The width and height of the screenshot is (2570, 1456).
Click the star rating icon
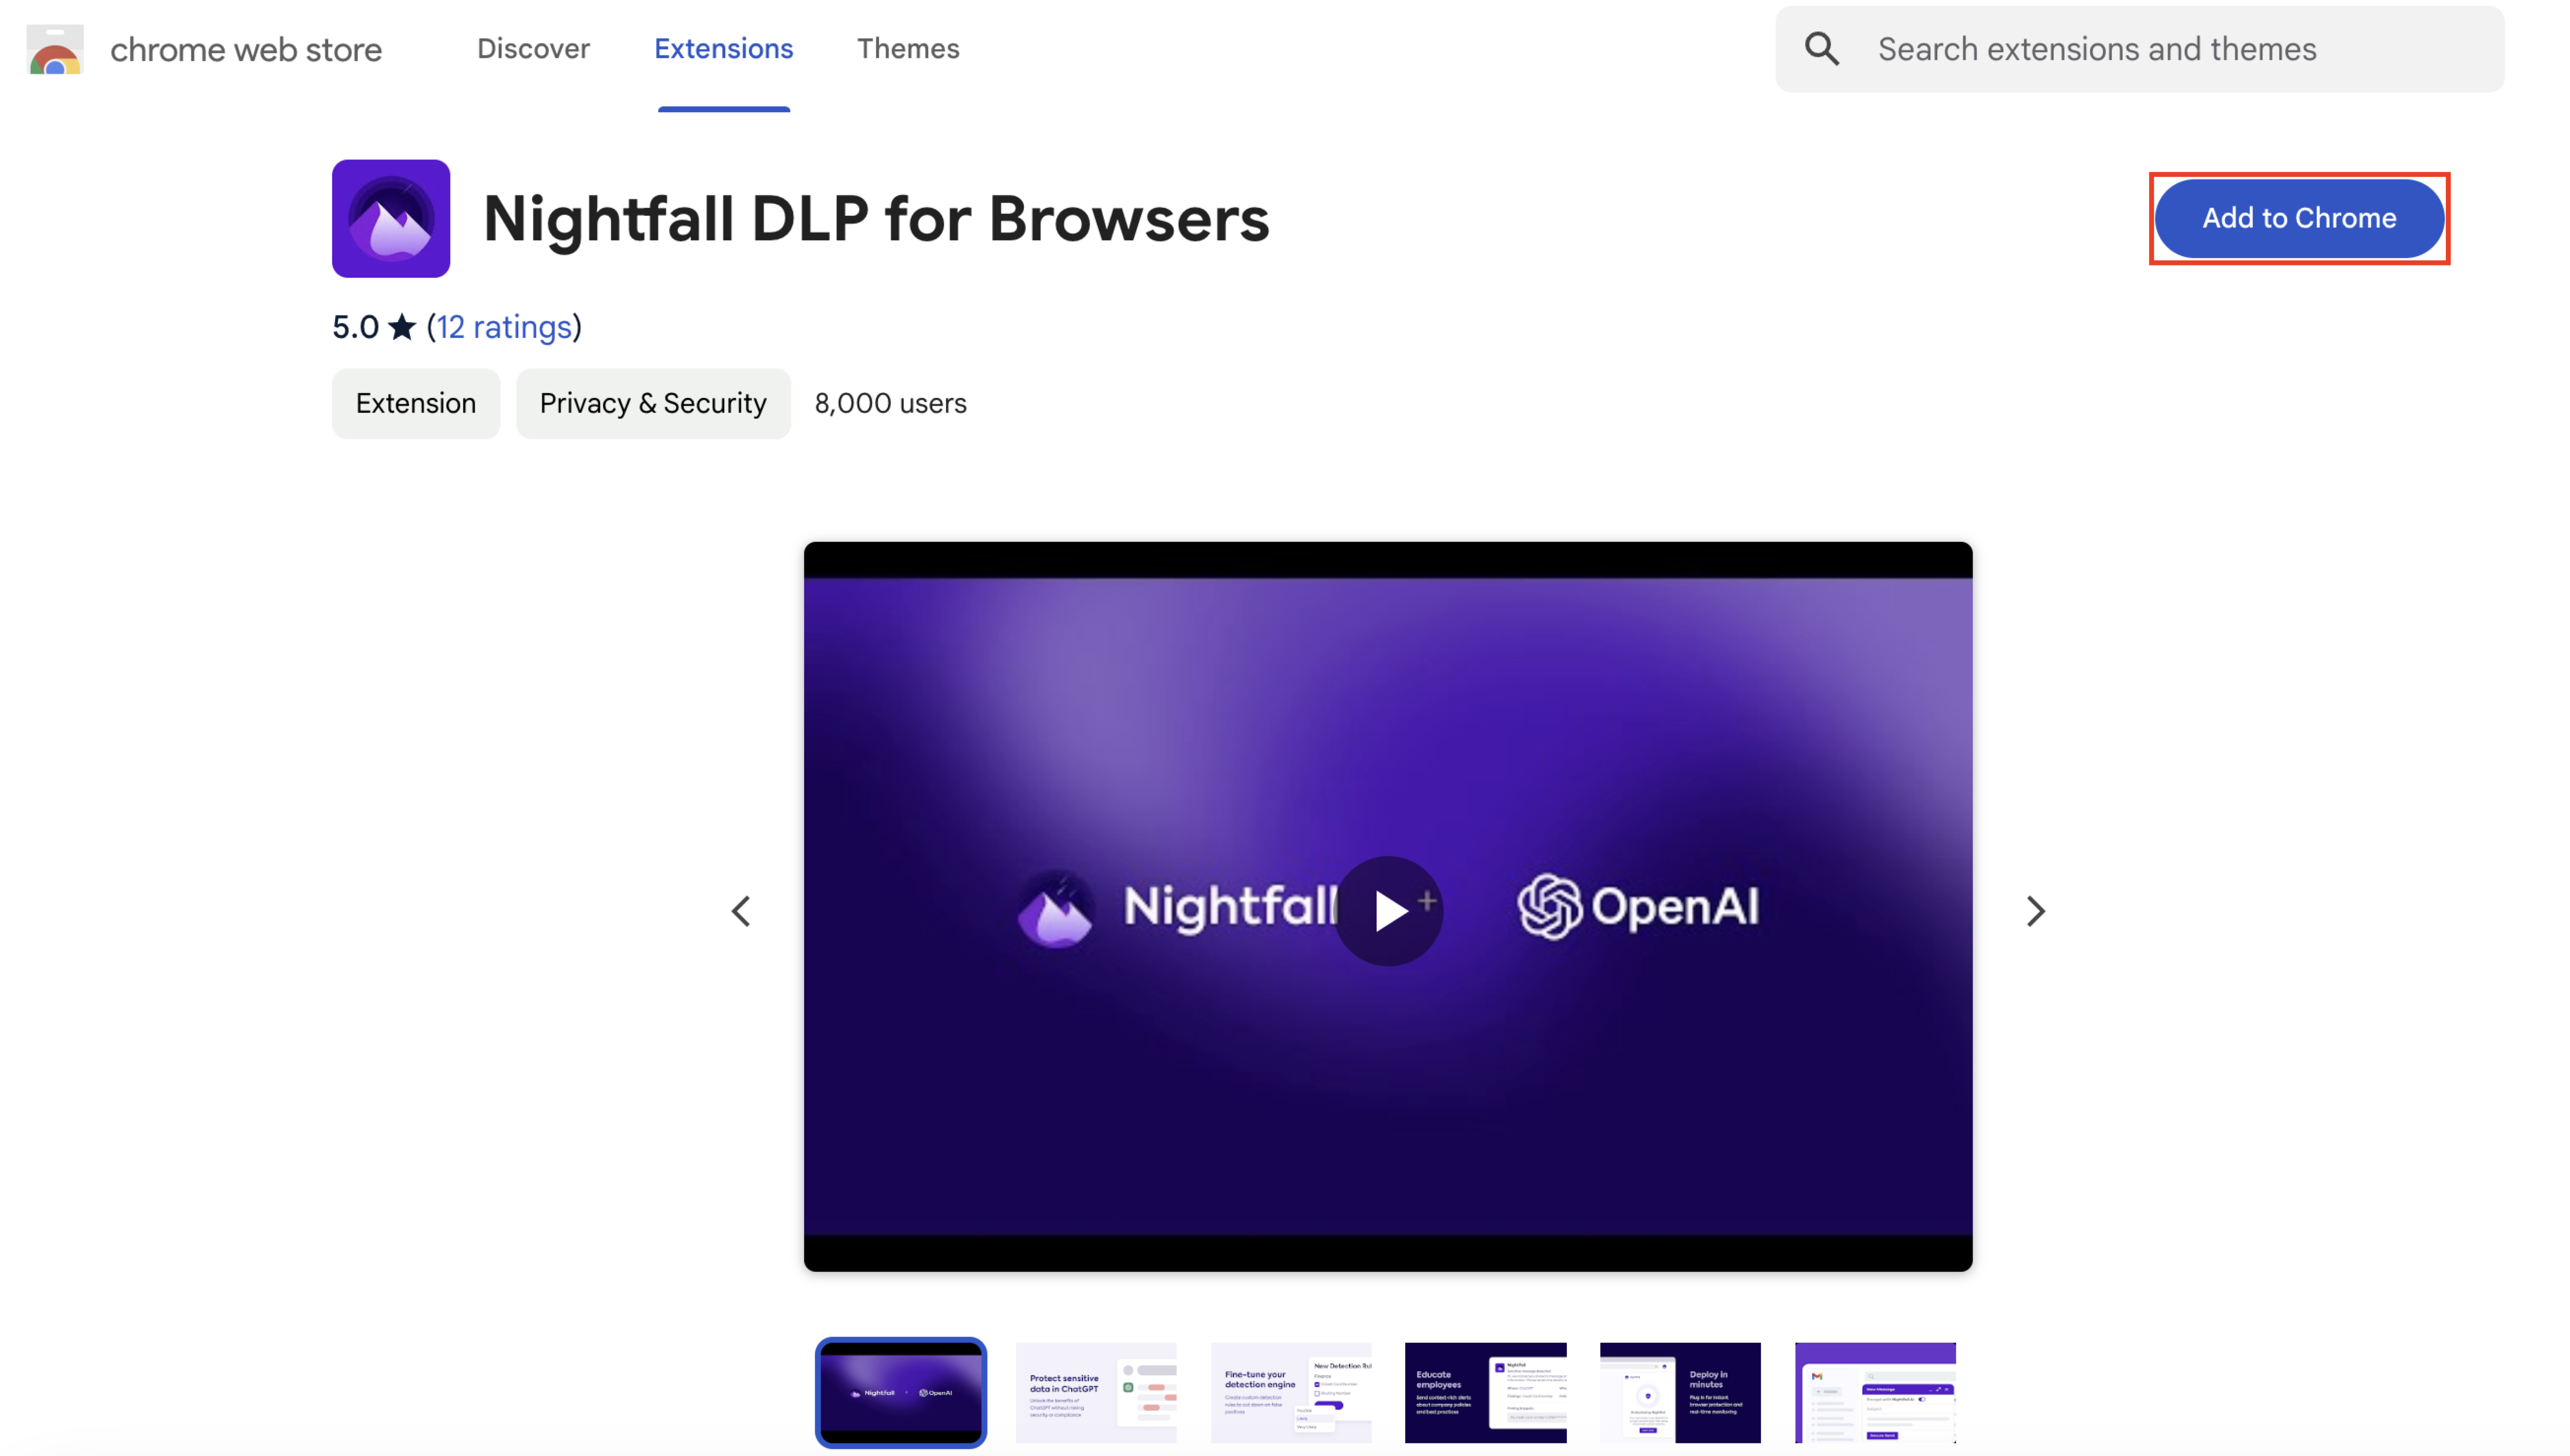(402, 327)
